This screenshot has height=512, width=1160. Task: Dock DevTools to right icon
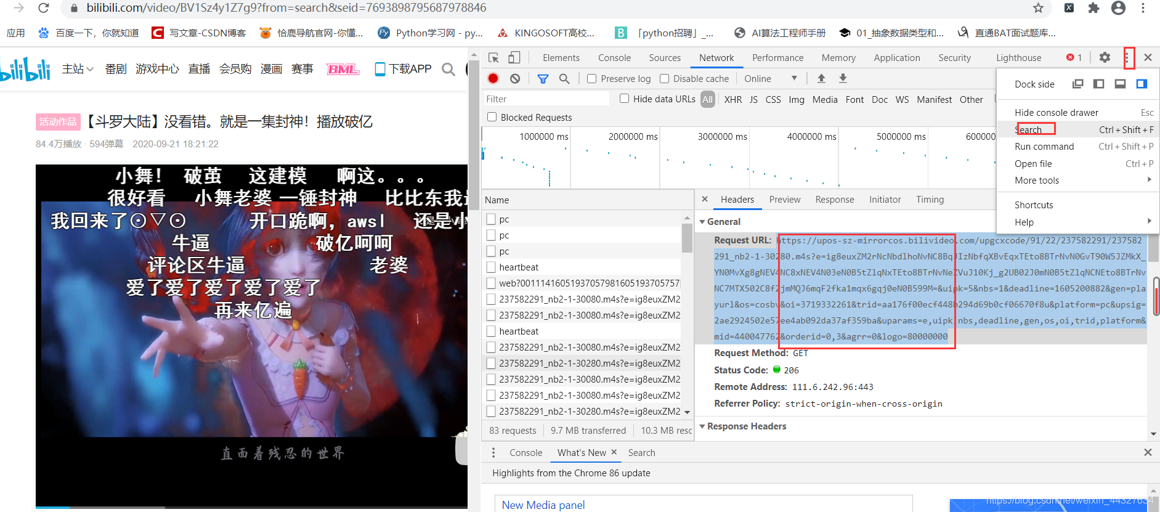pos(1142,84)
